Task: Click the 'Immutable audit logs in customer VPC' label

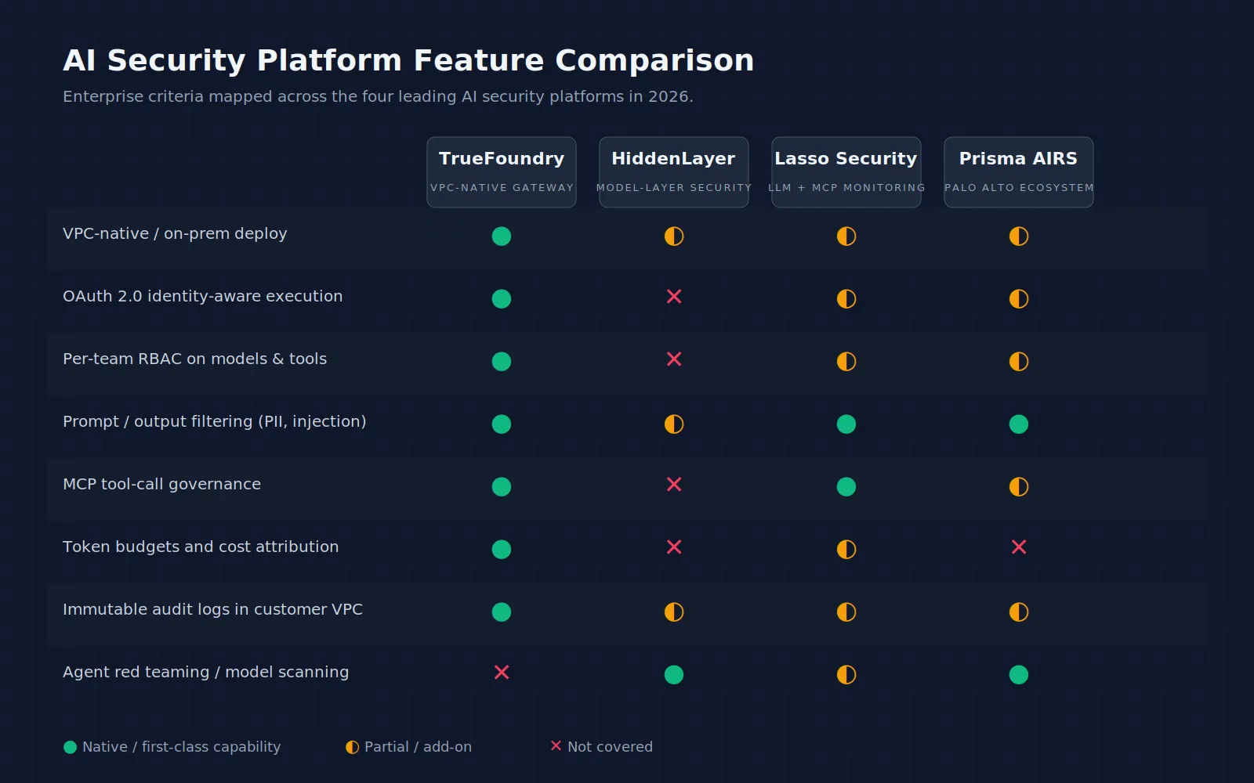Action: pyautogui.click(x=212, y=609)
